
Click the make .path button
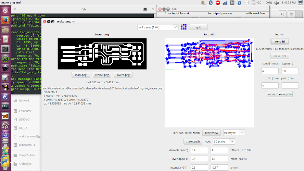(x=192, y=142)
